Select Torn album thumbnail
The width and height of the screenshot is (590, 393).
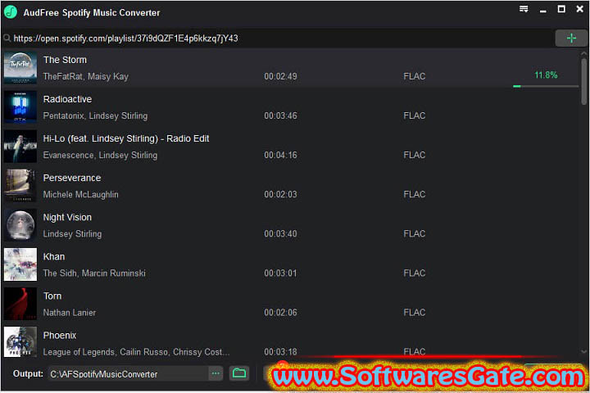point(20,304)
